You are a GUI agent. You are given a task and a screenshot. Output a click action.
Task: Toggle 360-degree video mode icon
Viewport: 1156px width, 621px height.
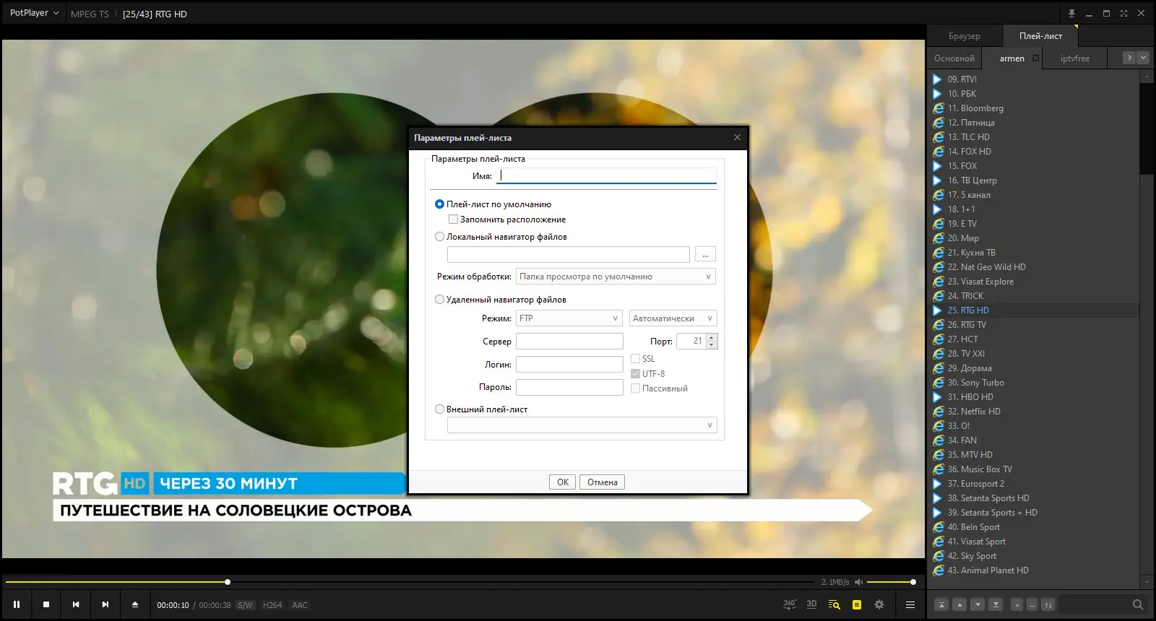790,604
